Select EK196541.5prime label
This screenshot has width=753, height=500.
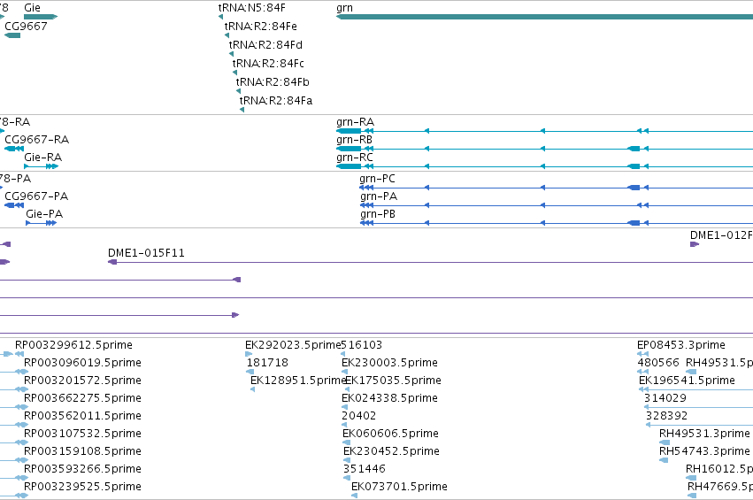pyautogui.click(x=687, y=381)
